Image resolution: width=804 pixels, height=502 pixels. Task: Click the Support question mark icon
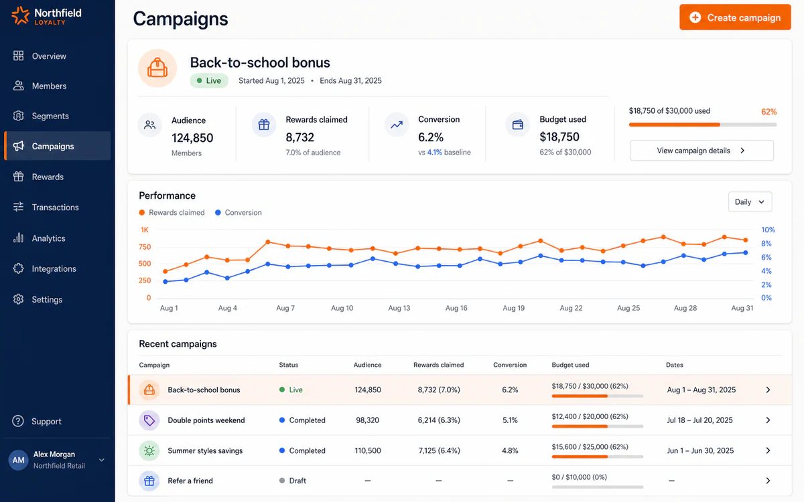point(18,421)
